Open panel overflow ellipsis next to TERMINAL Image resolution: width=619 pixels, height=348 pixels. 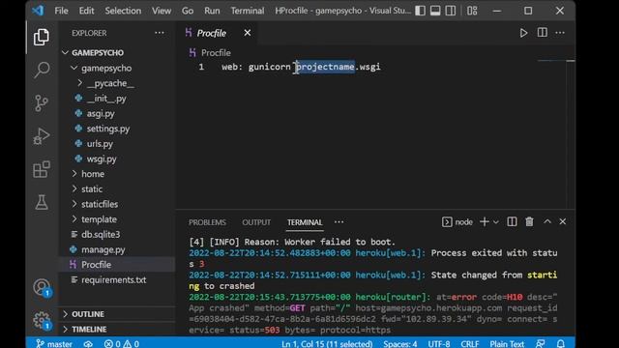pos(339,222)
